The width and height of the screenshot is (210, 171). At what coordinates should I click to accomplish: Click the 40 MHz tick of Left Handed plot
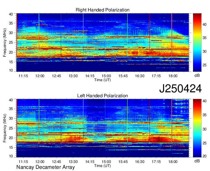point(11,100)
